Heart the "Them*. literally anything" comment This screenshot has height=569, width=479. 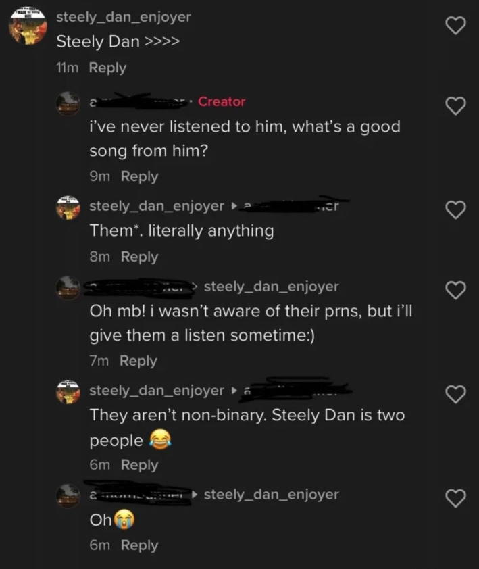coord(457,209)
